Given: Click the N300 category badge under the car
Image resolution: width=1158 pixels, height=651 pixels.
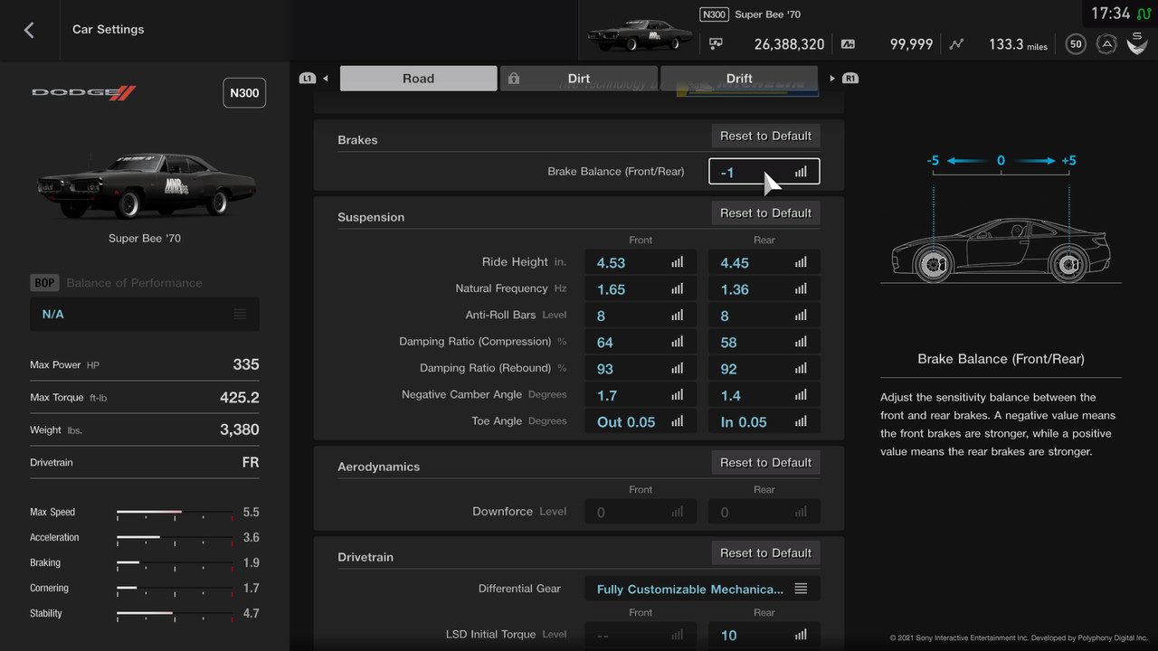Looking at the screenshot, I should pos(244,93).
